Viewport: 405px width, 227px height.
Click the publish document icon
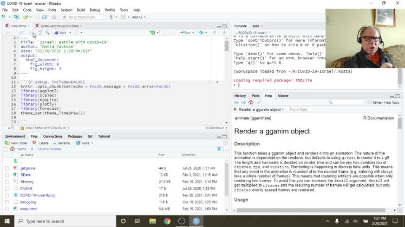pyautogui.click(x=201, y=32)
